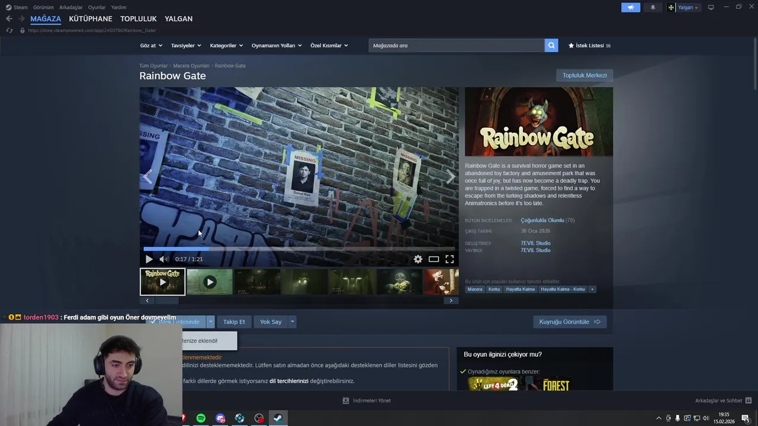Go back using the navigation back arrow
758x426 pixels.
coord(9,18)
